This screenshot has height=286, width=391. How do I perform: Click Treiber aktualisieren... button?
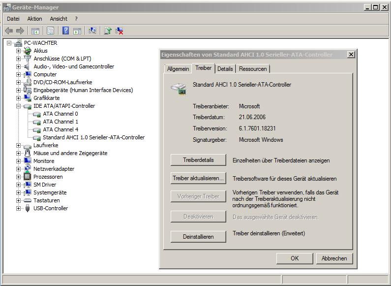coord(198,178)
